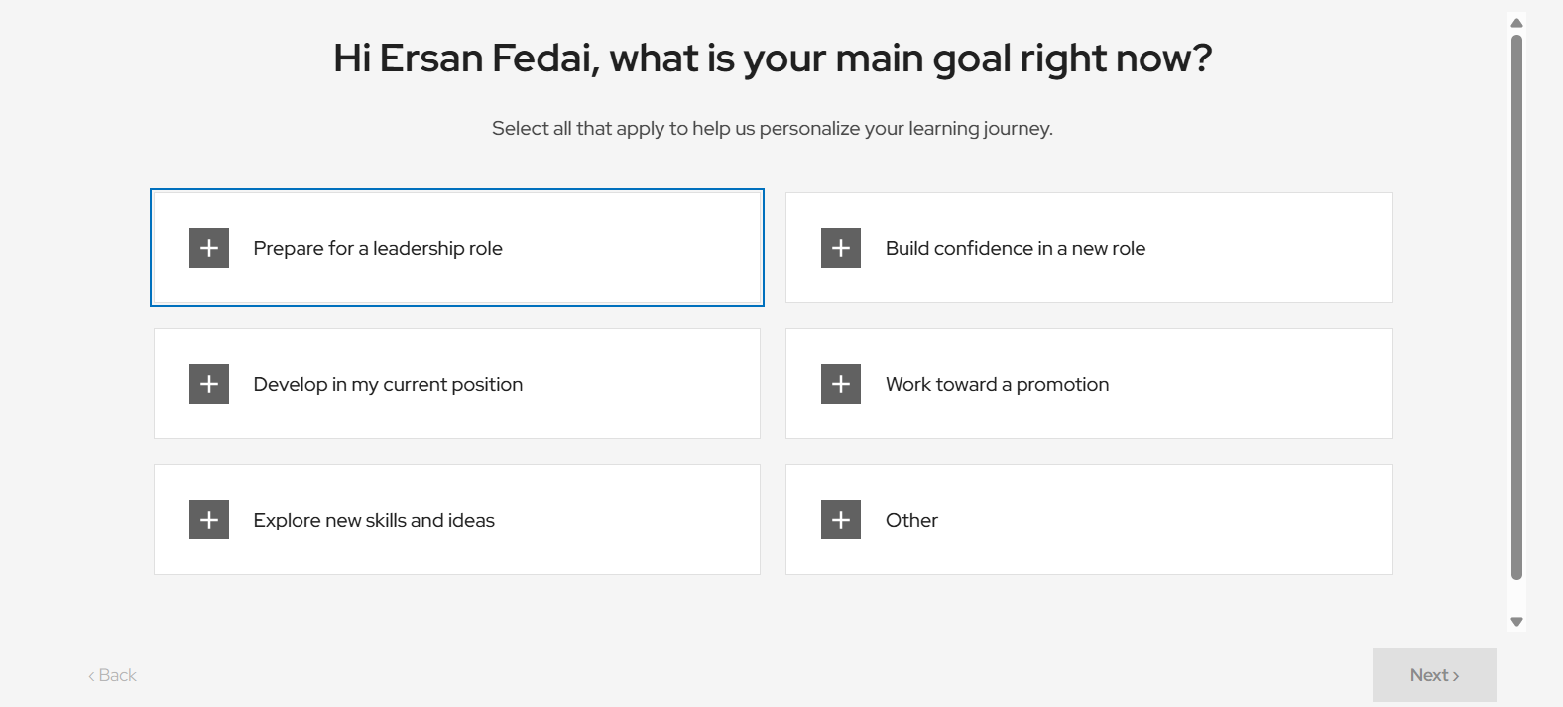Click the plus icon next to Other
The image size is (1563, 707).
(x=841, y=520)
